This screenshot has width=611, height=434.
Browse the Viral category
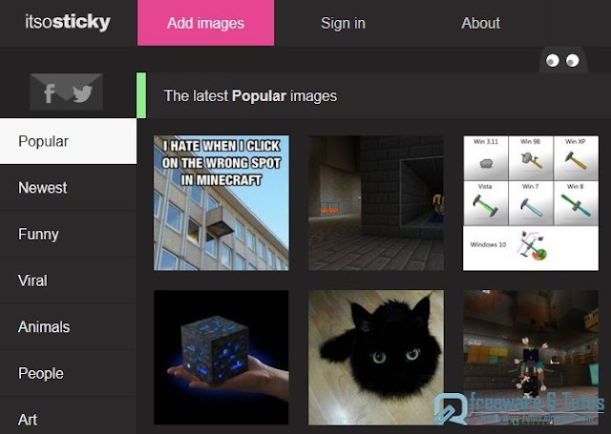coord(68,280)
